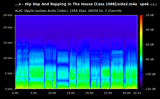
Task: Click the 25:00 time axis label
Action: point(108,93)
